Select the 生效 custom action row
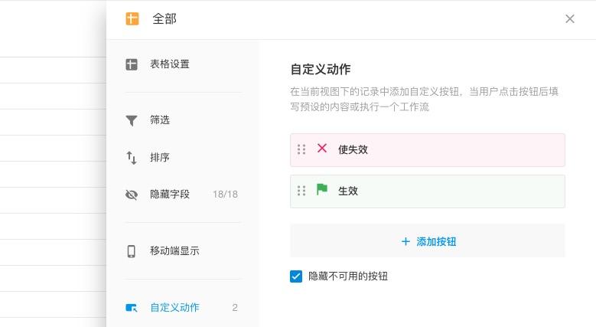The height and width of the screenshot is (327, 596). (444, 191)
